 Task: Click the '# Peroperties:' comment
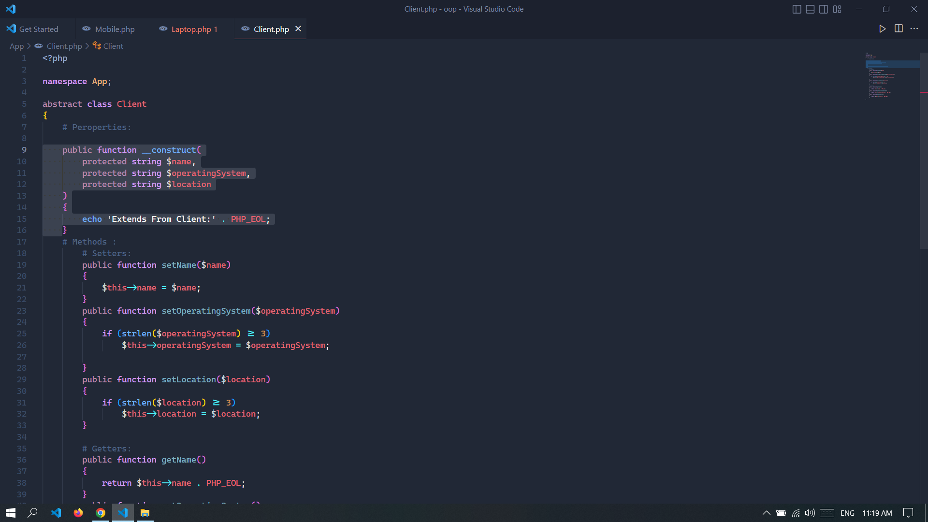click(97, 127)
